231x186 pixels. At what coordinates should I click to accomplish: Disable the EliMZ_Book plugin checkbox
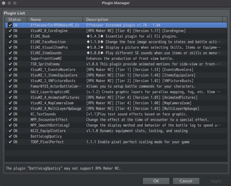[x=10, y=36]
